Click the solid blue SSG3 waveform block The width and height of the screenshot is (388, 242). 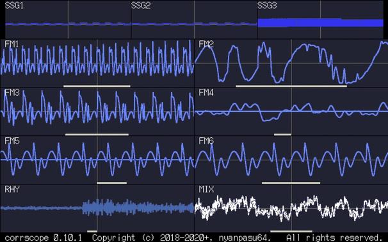pos(320,23)
